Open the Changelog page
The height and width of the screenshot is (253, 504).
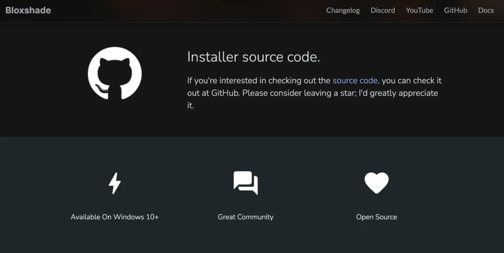click(343, 10)
